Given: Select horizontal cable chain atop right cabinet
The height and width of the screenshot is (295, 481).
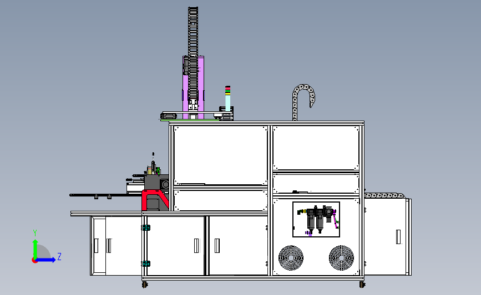Looking at the screenshot, I should click(385, 195).
